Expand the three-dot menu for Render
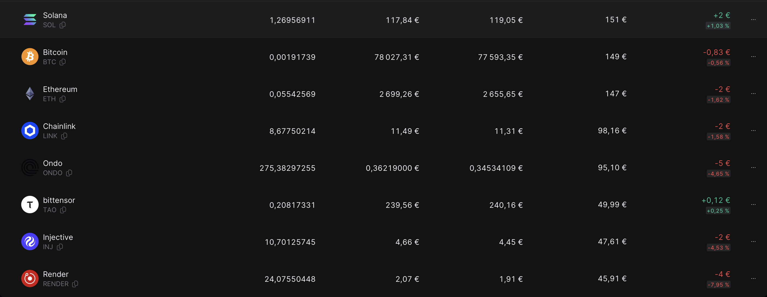Viewport: 767px width, 297px height. [753, 279]
